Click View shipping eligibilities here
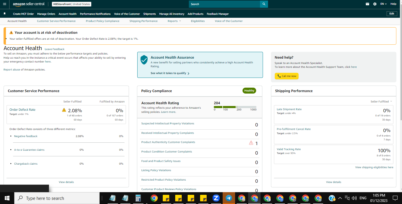 [374, 167]
